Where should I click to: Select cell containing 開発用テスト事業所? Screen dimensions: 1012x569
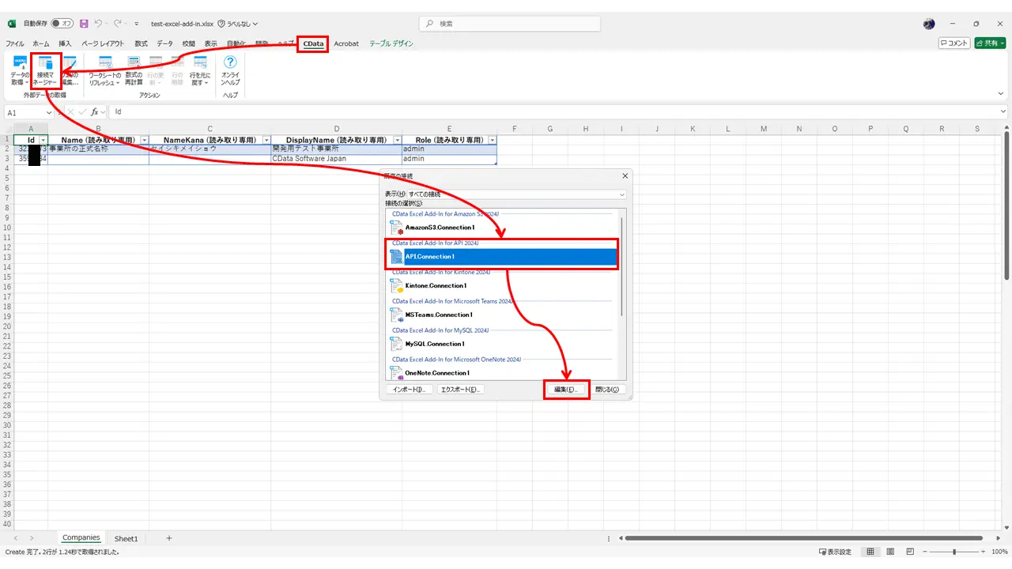pos(337,149)
